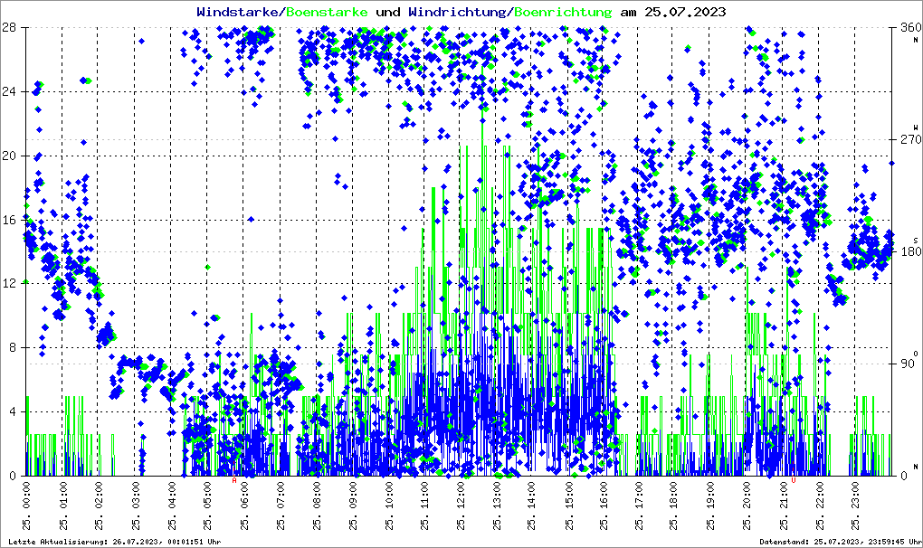Click the red V sunset marker

click(x=794, y=480)
